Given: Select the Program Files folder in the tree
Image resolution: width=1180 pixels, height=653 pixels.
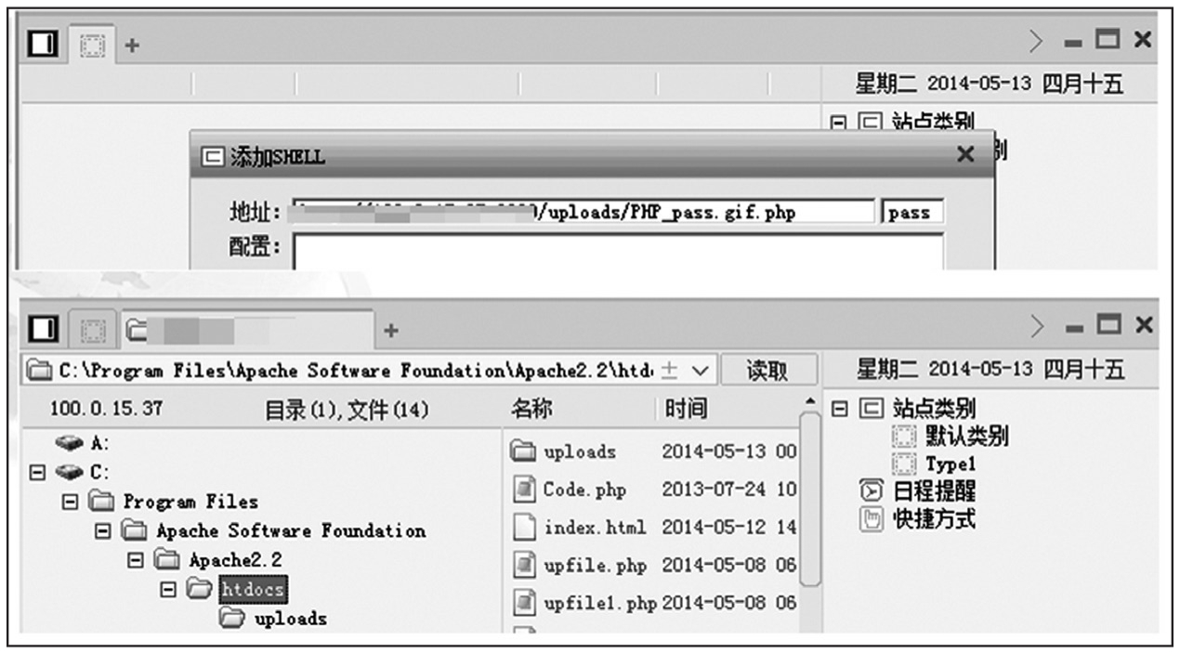Looking at the screenshot, I should click(x=191, y=502).
